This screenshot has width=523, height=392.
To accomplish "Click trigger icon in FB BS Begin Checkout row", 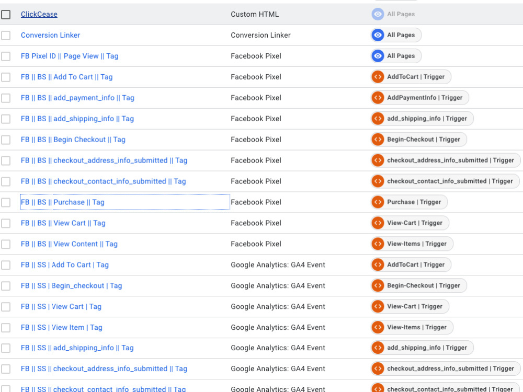I will point(378,140).
